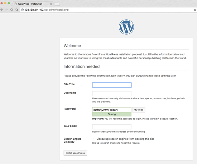This screenshot has width=197, height=164.
Task: Click into the Username field
Action: click(x=112, y=94)
